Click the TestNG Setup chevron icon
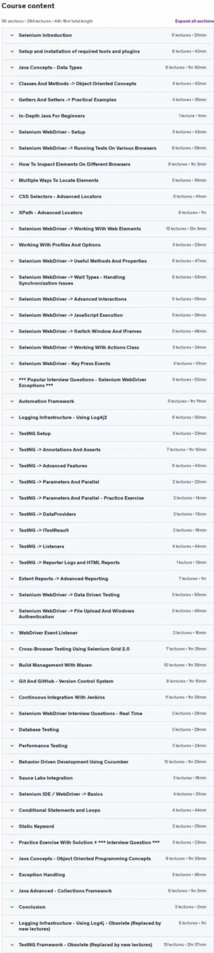The image size is (214, 953). 12,434
